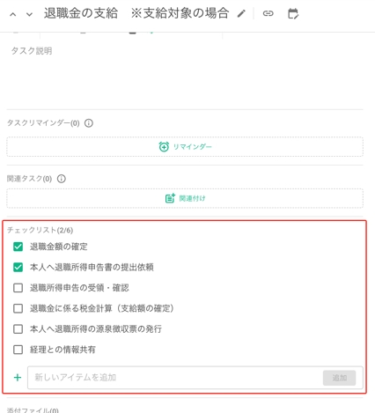Check 本人へ退職所得の源泉徴収票の発行 checkbox

(18, 328)
